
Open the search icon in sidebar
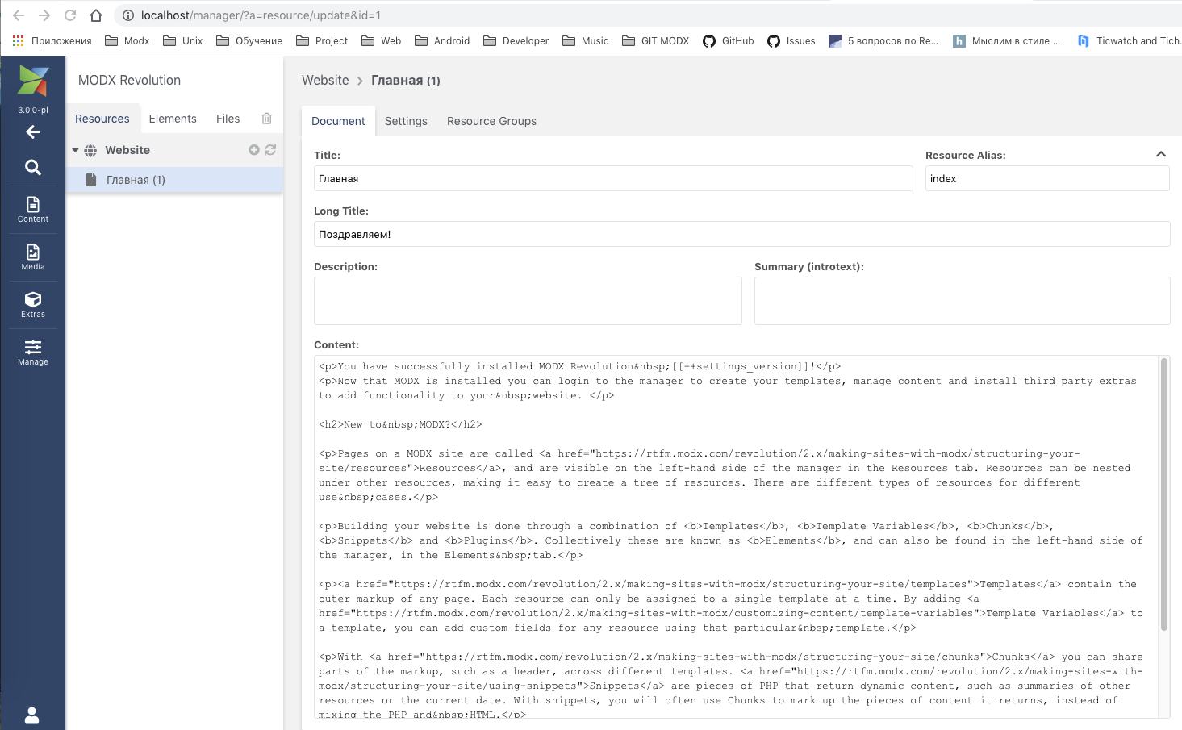pos(33,167)
